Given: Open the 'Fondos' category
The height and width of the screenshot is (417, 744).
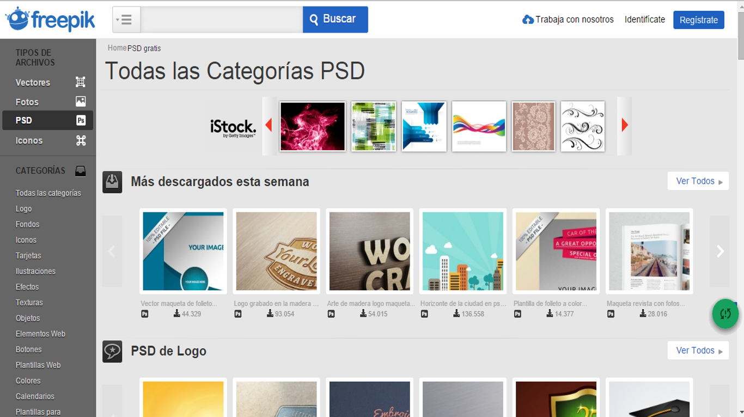Looking at the screenshot, I should [27, 224].
